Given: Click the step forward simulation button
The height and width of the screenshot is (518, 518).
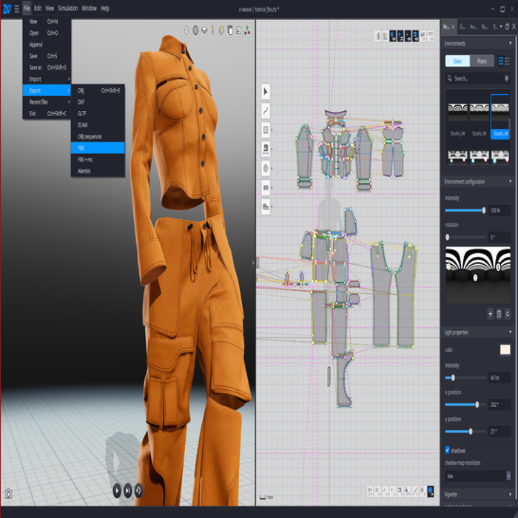Looking at the screenshot, I should (x=128, y=489).
